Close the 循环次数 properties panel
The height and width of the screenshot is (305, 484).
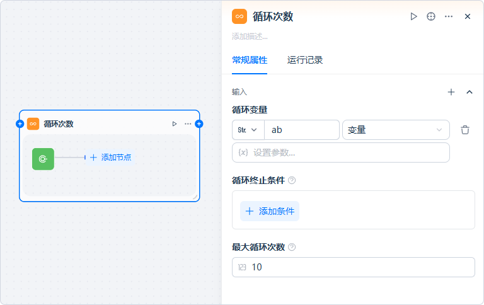coord(467,16)
